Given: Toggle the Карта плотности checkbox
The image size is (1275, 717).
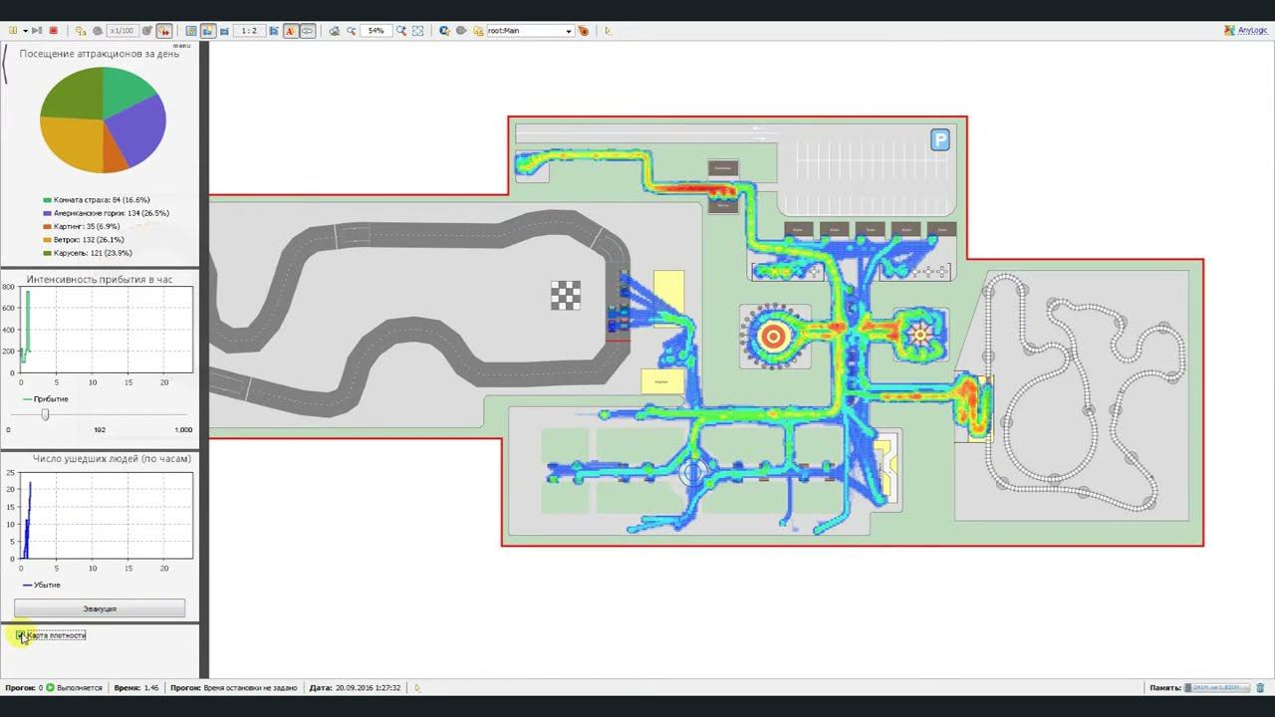Looking at the screenshot, I should coord(20,635).
